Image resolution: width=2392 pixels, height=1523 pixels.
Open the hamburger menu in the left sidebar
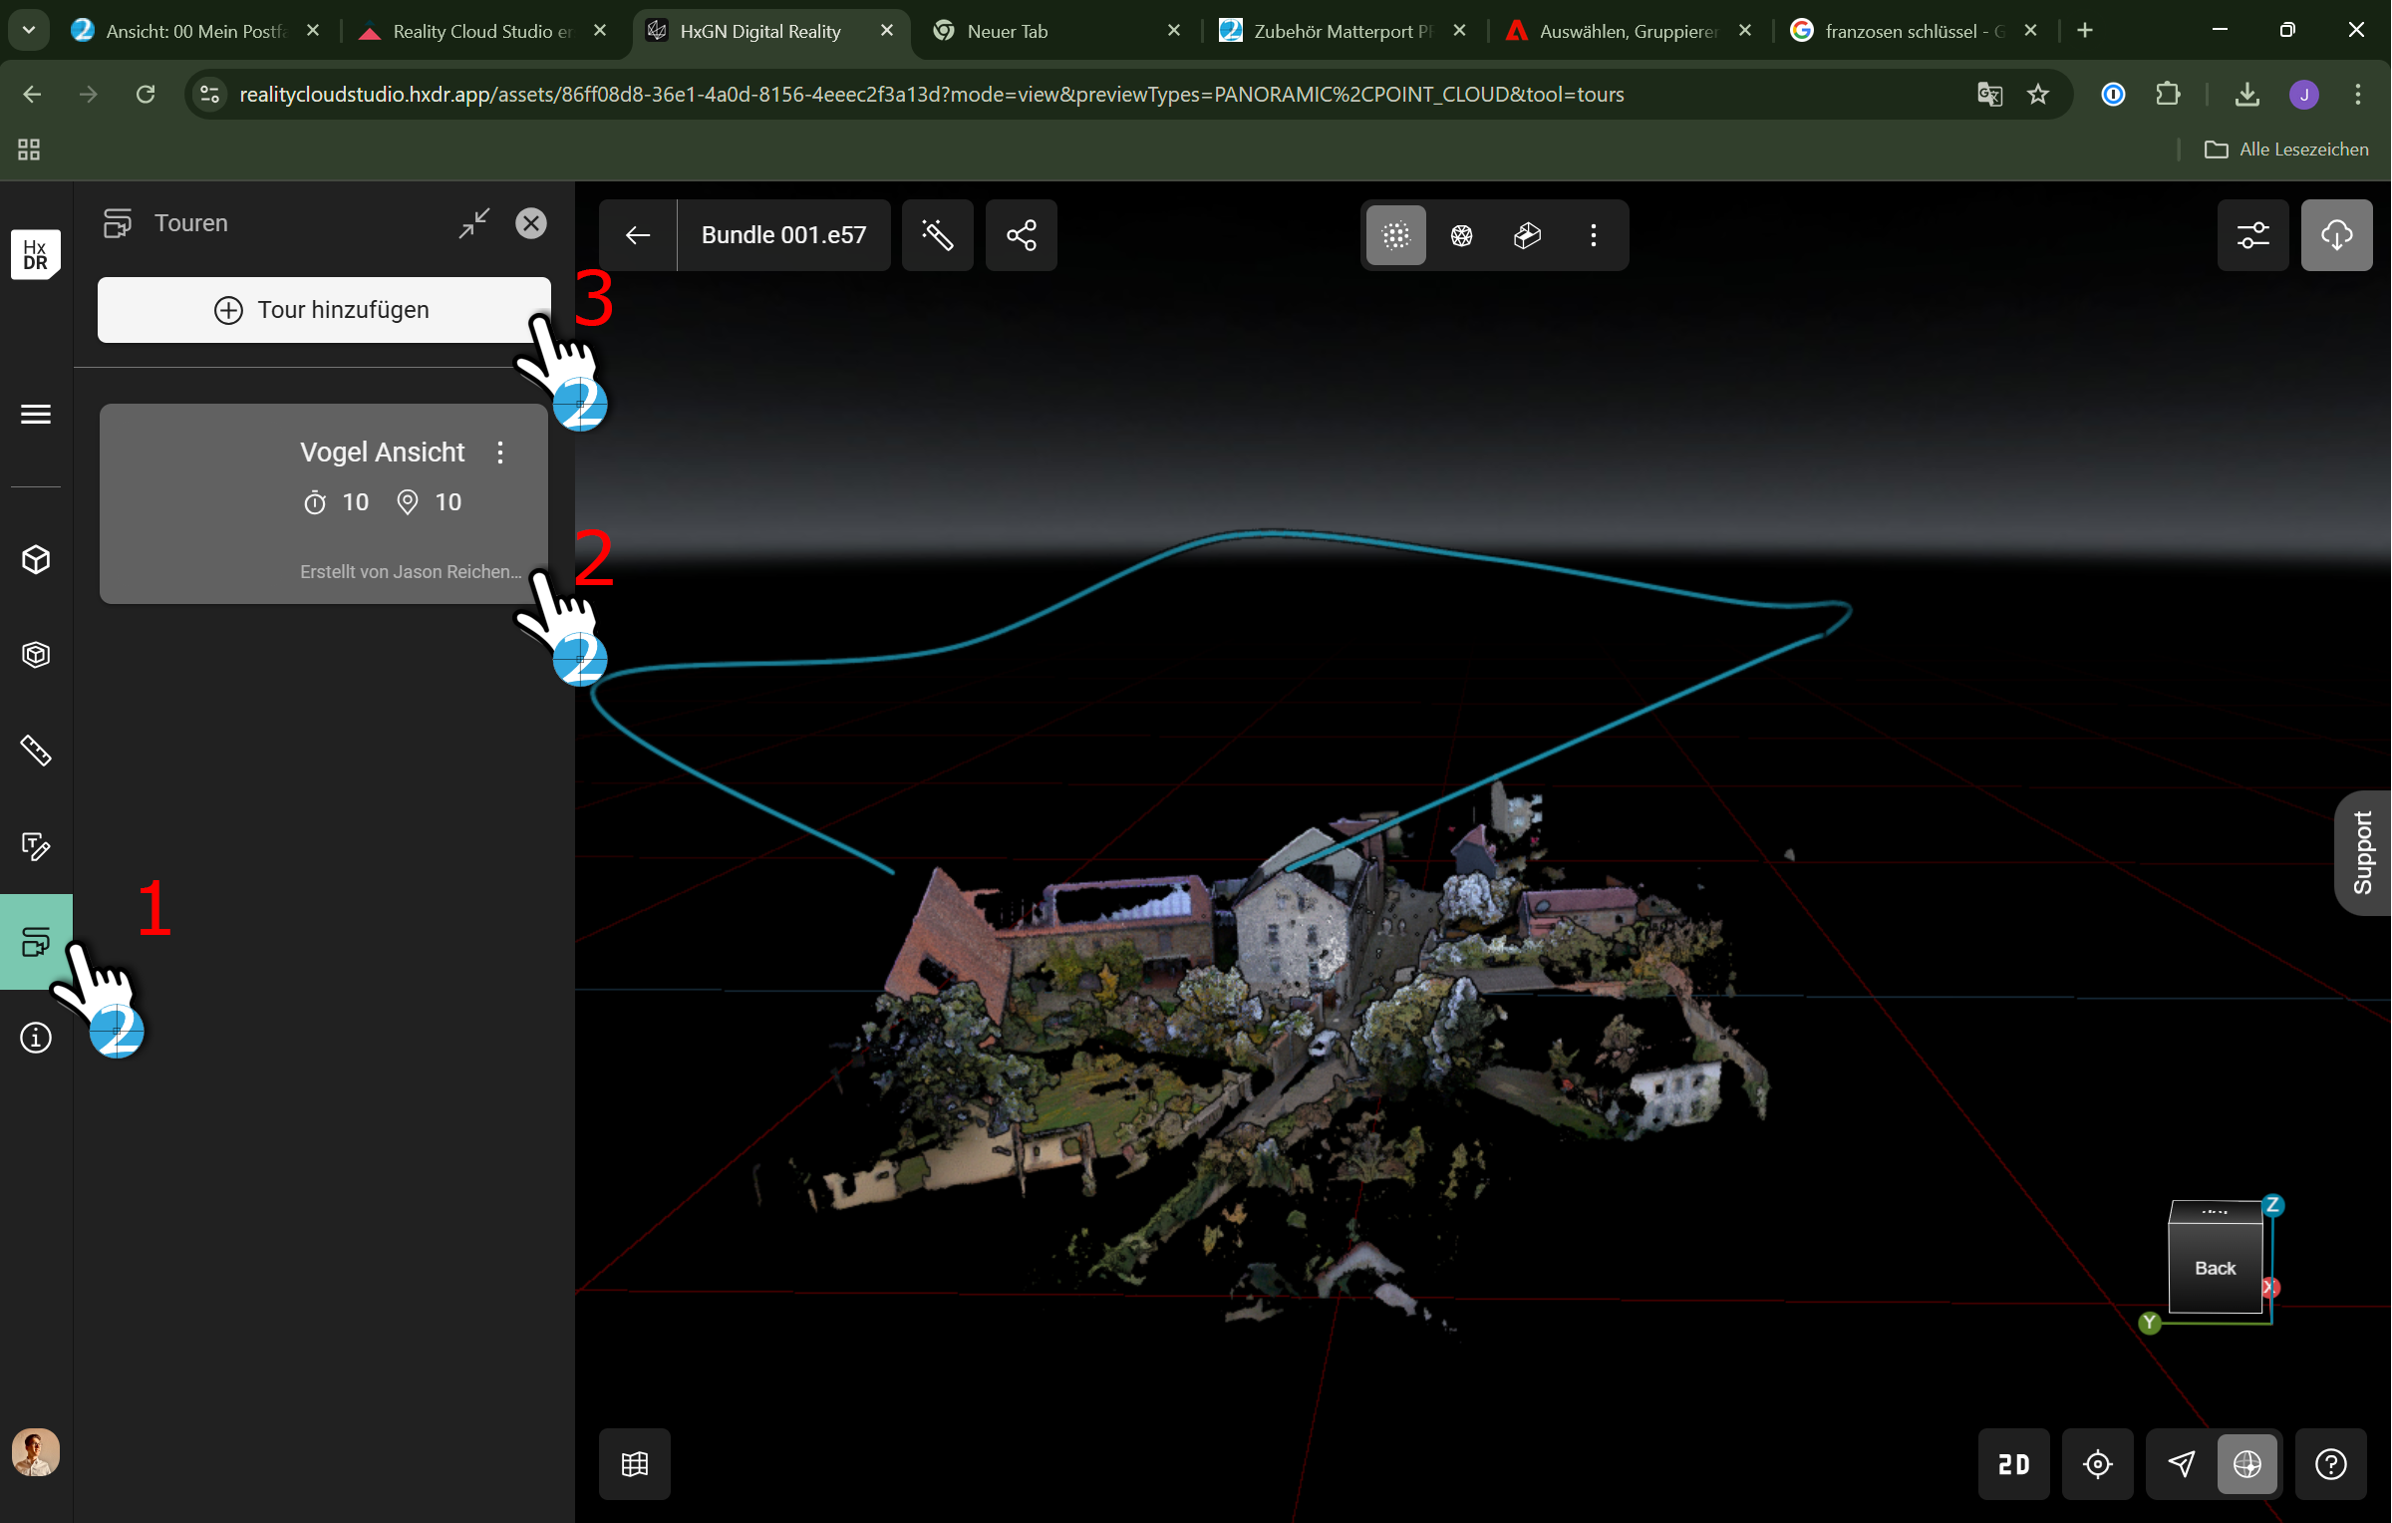tap(36, 414)
